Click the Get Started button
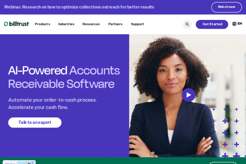This screenshot has height=164, width=246. [x=212, y=24]
